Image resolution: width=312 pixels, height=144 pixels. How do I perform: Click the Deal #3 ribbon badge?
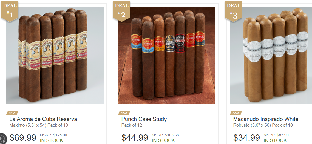tap(233, 11)
